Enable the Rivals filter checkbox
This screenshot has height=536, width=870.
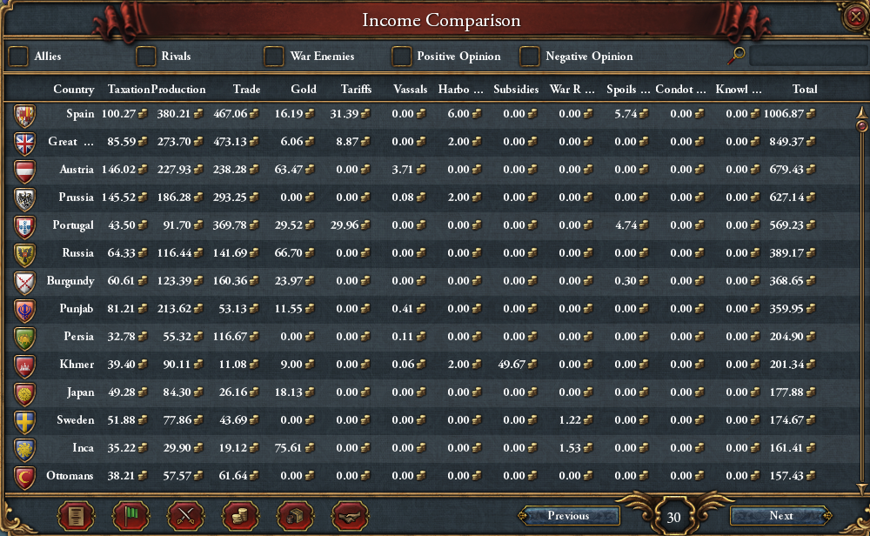[x=145, y=56]
